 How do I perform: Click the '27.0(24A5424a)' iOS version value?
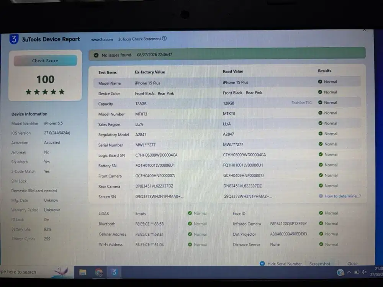(x=57, y=133)
